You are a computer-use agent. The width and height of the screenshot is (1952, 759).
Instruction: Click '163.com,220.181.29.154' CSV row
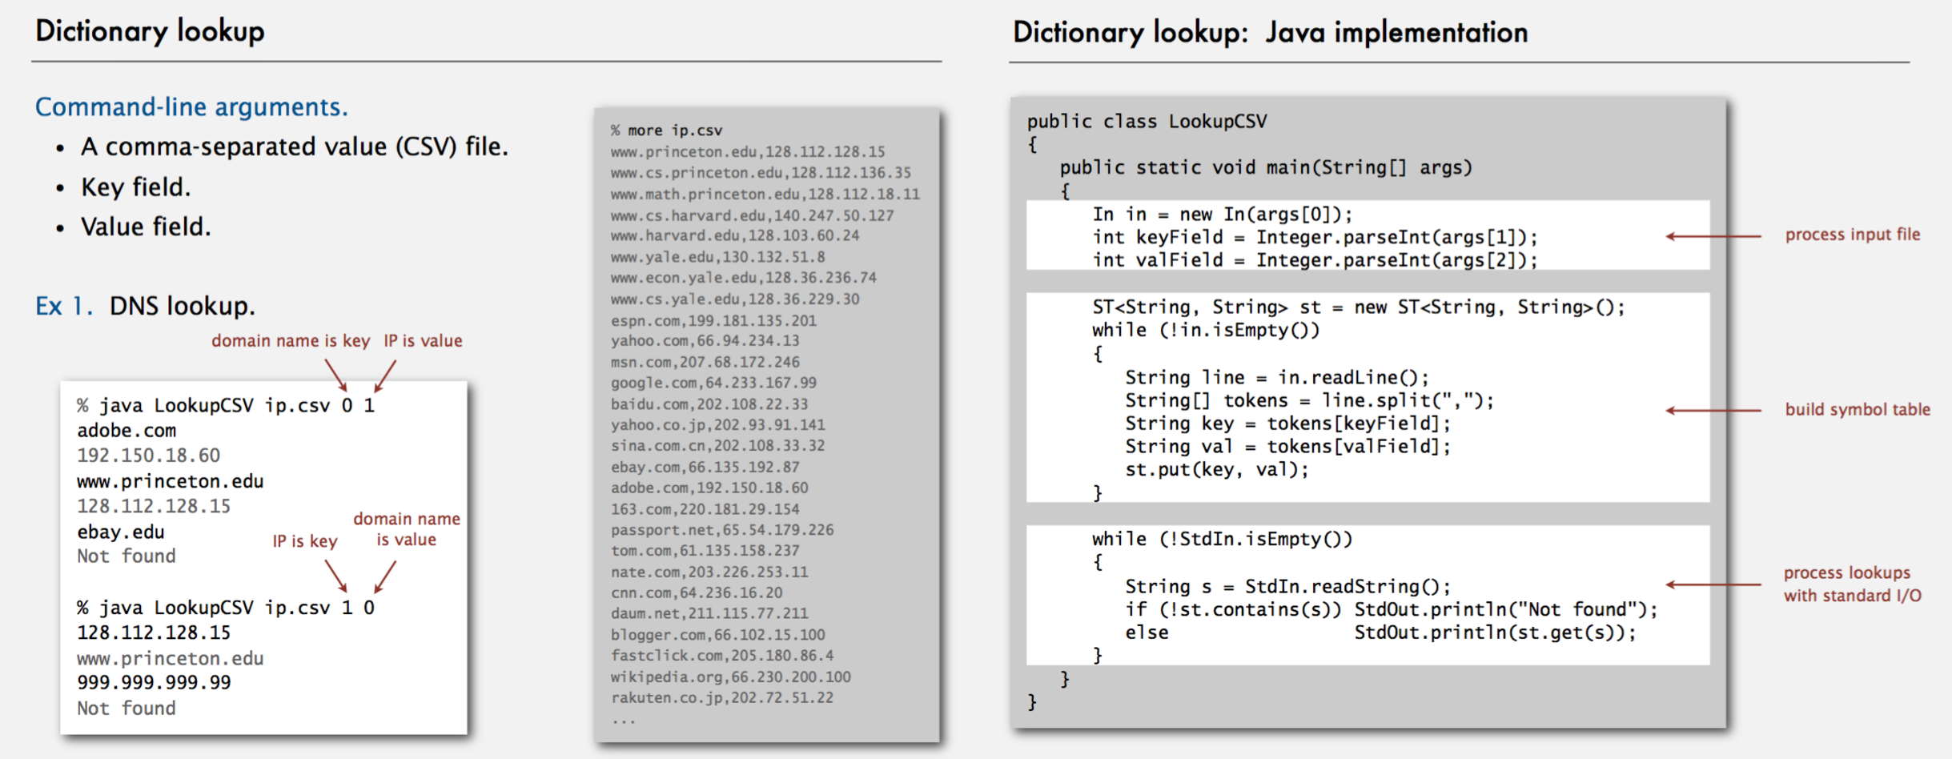click(705, 509)
